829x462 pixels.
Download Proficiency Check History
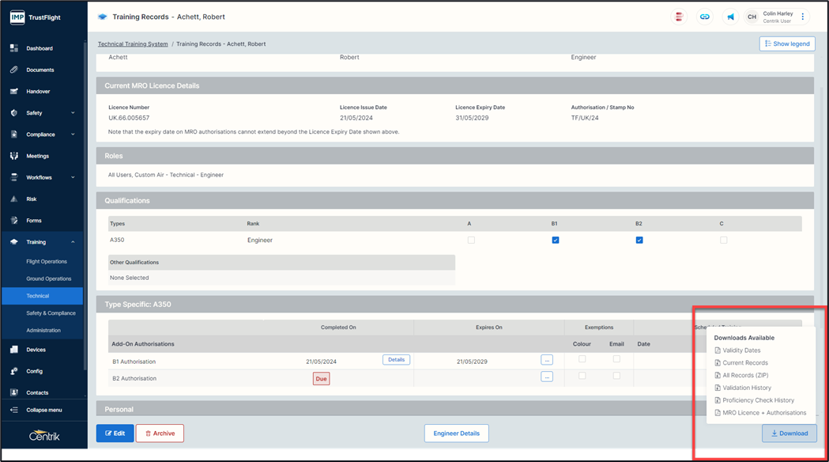[x=755, y=400]
